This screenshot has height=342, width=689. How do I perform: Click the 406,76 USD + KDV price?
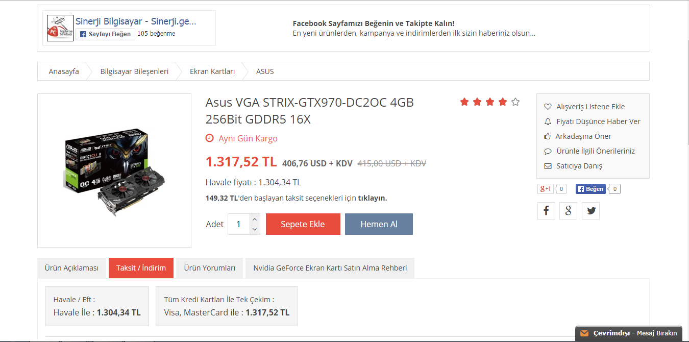coord(317,163)
